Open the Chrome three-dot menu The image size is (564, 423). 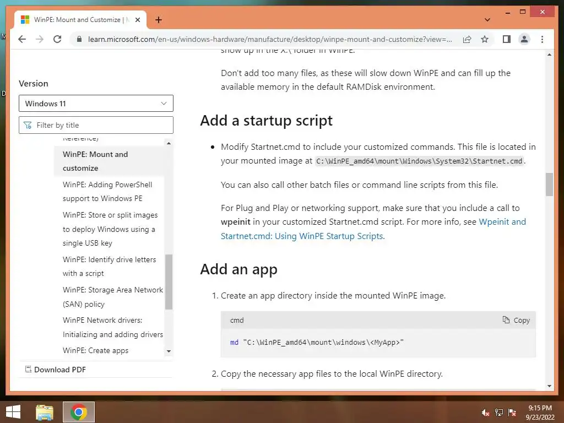pos(542,39)
